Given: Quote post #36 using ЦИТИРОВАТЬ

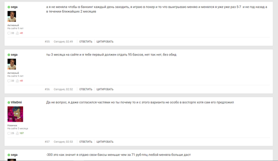Looking at the screenshot, I should [105, 89].
